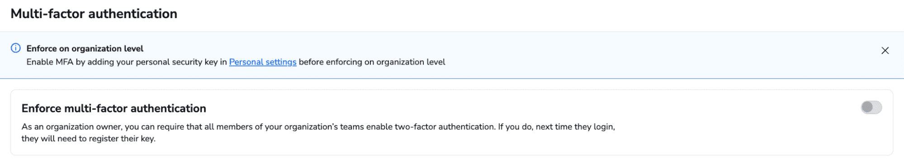The image size is (904, 166).
Task: Dismiss the organization level info banner
Action: [x=885, y=51]
